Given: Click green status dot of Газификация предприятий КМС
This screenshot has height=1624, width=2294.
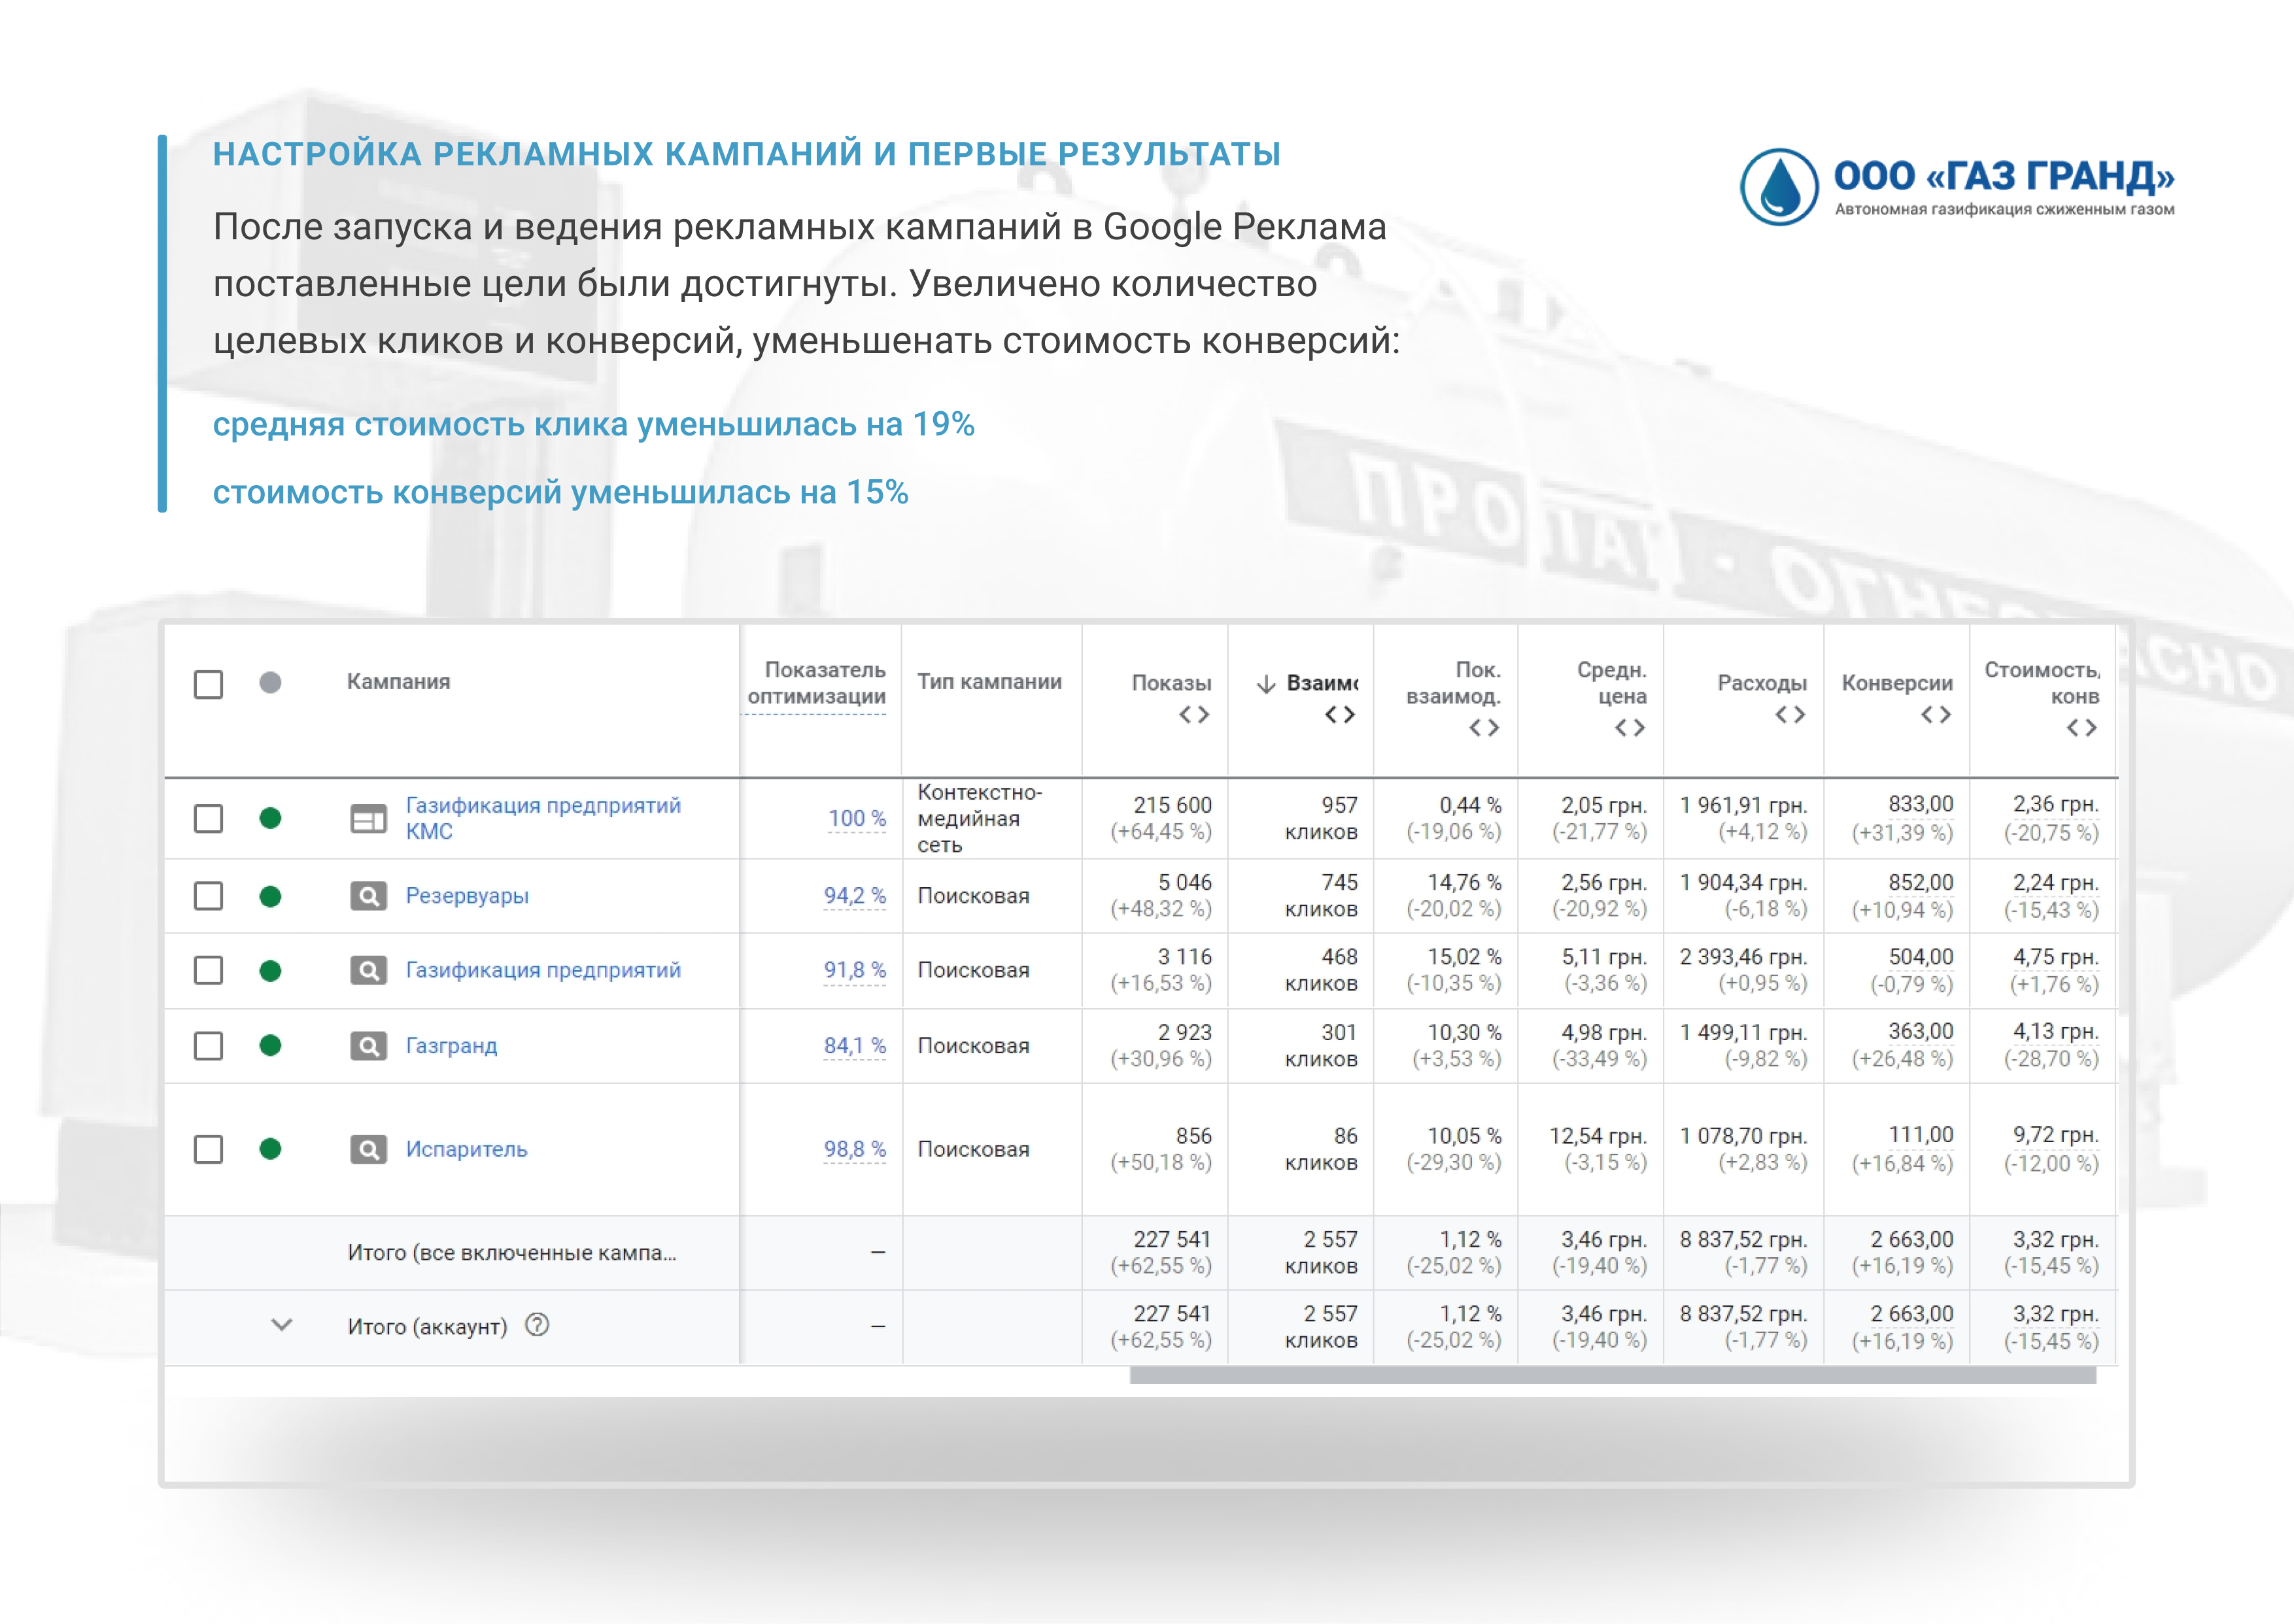Looking at the screenshot, I should [270, 818].
